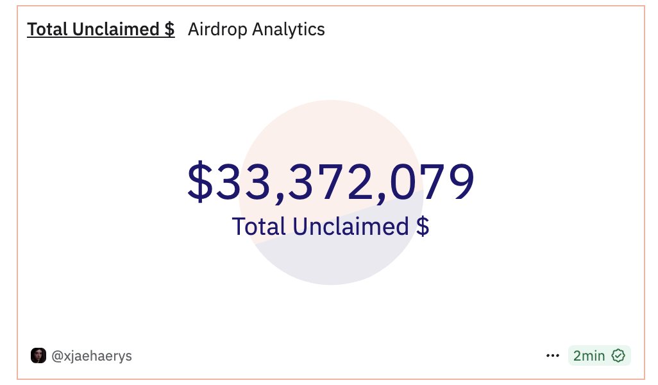Click digits 079 of the counter
The image size is (658, 385).
pyautogui.click(x=432, y=182)
